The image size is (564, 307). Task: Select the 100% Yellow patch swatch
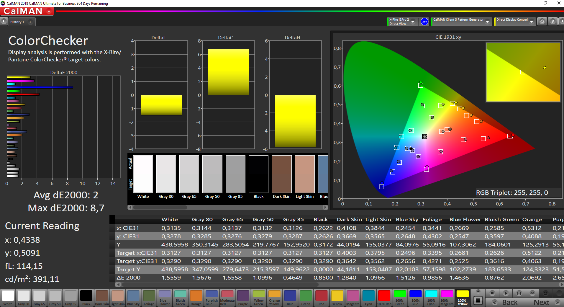[x=463, y=298]
